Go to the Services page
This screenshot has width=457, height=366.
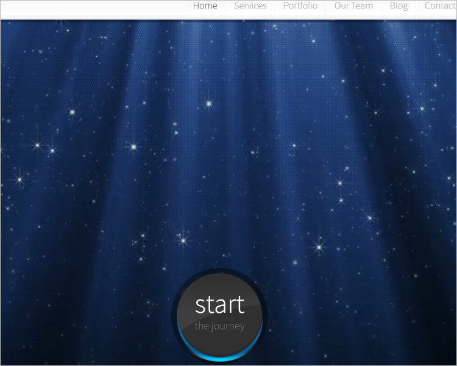250,6
